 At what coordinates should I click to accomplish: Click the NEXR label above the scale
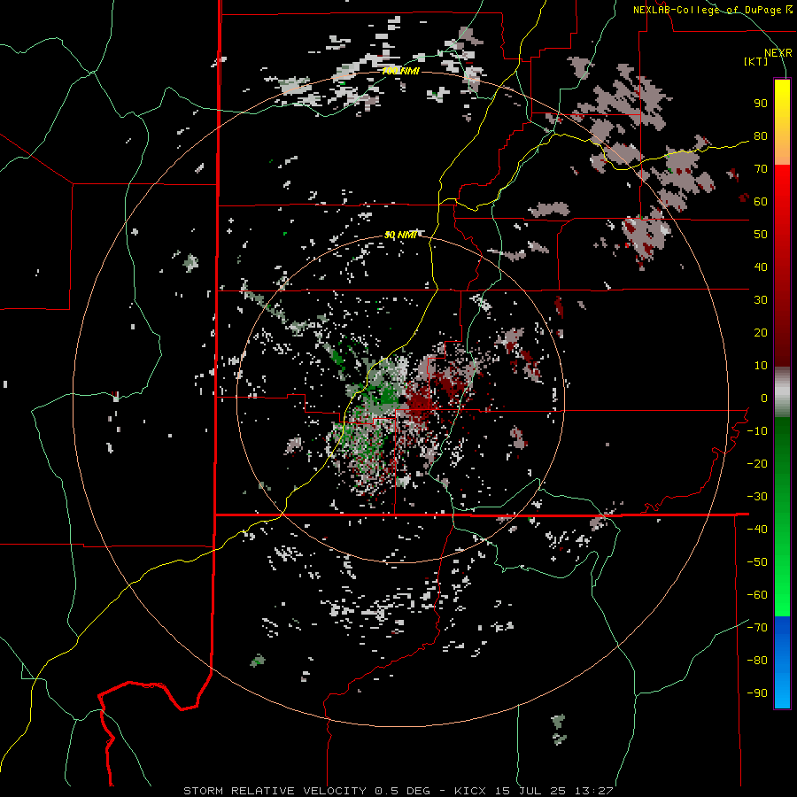tap(778, 53)
